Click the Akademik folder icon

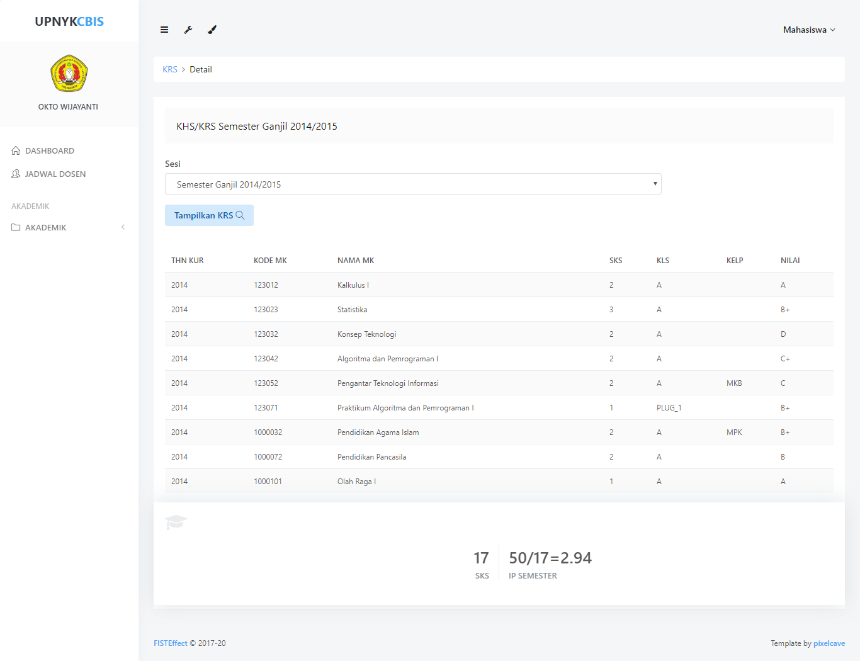(x=16, y=227)
